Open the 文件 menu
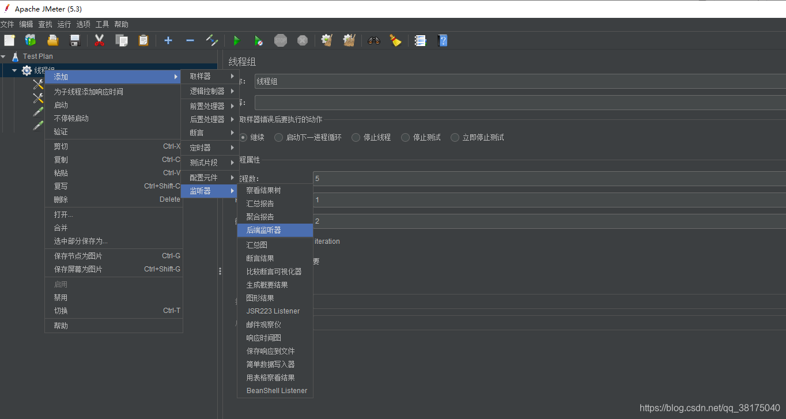 click(7, 24)
